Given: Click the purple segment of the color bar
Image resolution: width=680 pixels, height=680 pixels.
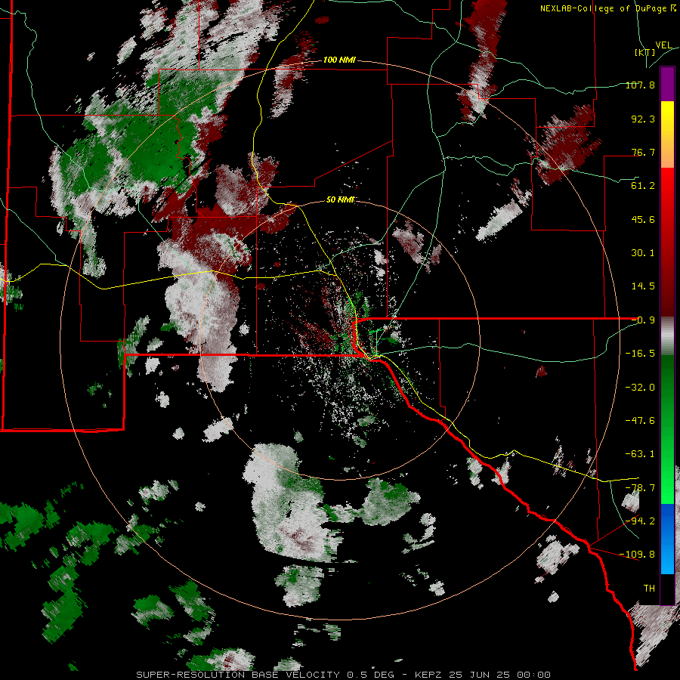Looking at the screenshot, I should (x=667, y=84).
